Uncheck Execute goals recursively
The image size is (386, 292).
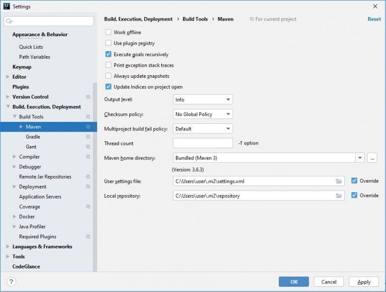[109, 54]
